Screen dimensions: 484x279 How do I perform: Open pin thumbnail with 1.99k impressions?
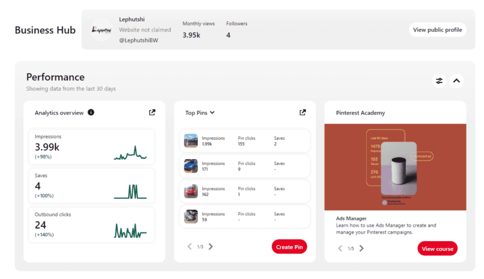pos(191,140)
